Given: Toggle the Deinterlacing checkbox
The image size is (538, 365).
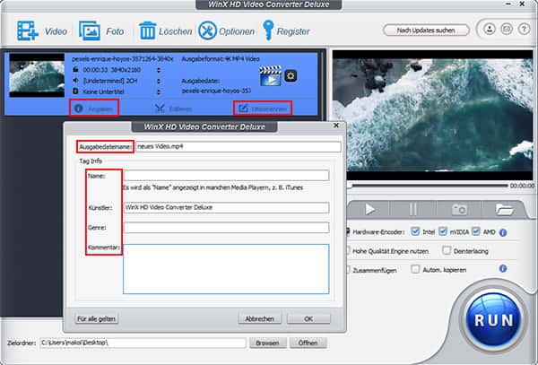Looking at the screenshot, I should coord(447,250).
